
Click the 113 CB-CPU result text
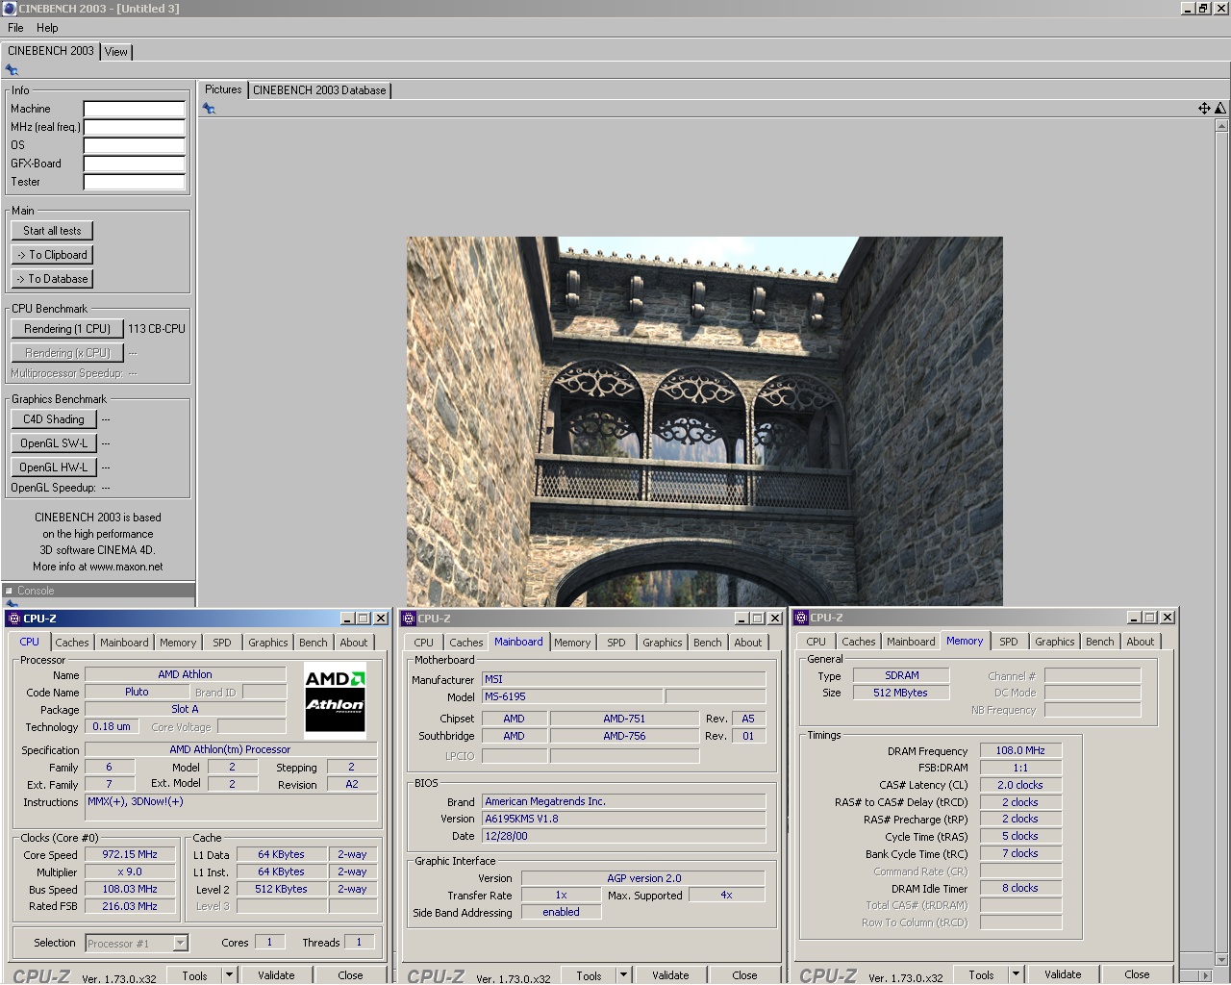pos(157,329)
